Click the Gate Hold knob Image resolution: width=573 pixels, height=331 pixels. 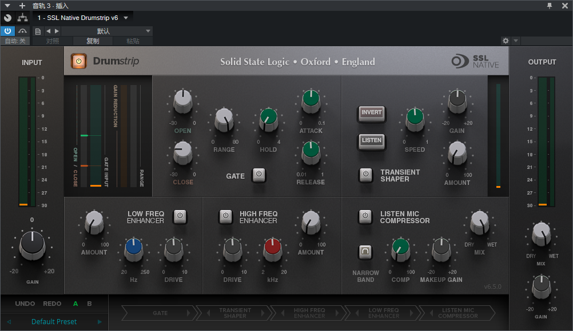pos(269,120)
